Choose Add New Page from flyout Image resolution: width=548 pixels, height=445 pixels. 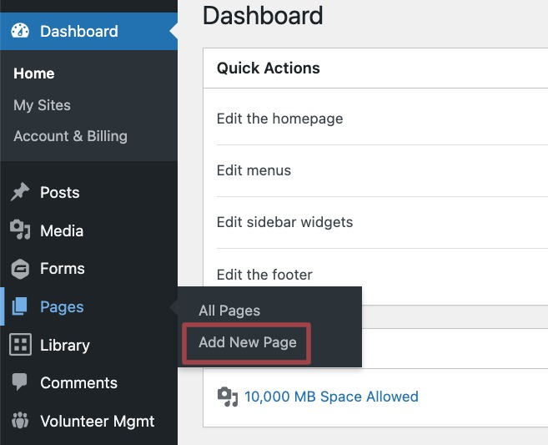click(x=248, y=342)
